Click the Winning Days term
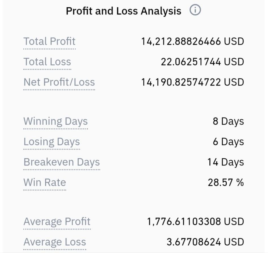This screenshot has width=268, height=253. (56, 121)
